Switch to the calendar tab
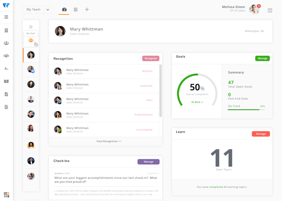282x201 pixels. click(x=76, y=9)
